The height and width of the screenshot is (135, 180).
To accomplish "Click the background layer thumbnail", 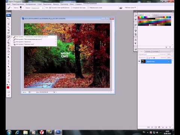I will coord(143,61).
